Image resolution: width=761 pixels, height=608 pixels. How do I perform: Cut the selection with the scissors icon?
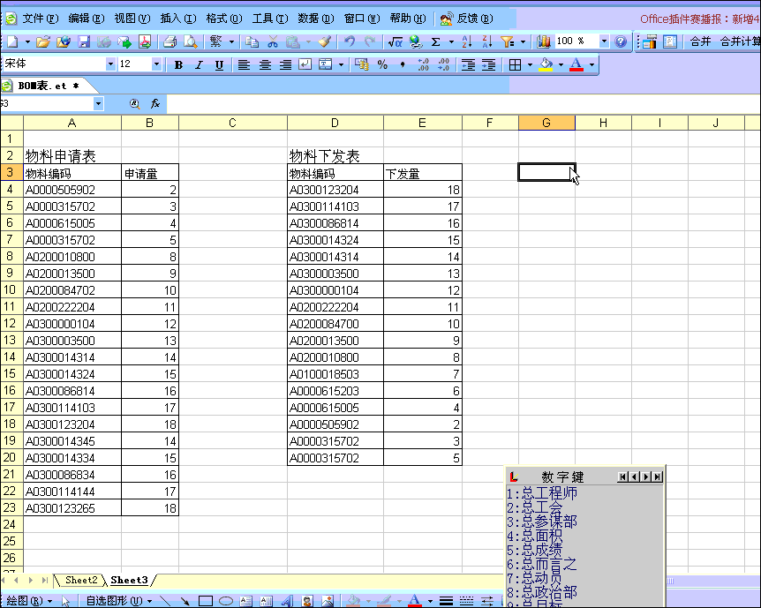point(273,42)
